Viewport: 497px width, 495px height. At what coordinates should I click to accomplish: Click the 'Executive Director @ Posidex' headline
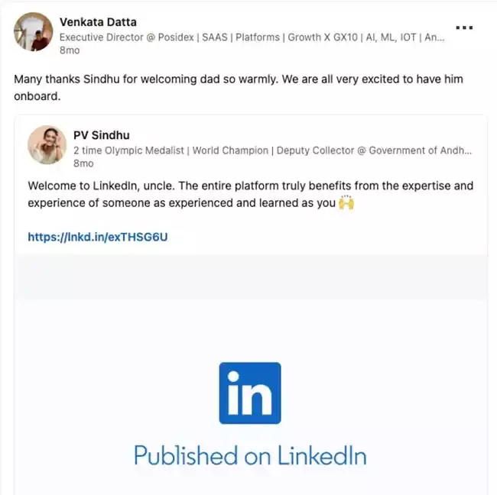121,37
